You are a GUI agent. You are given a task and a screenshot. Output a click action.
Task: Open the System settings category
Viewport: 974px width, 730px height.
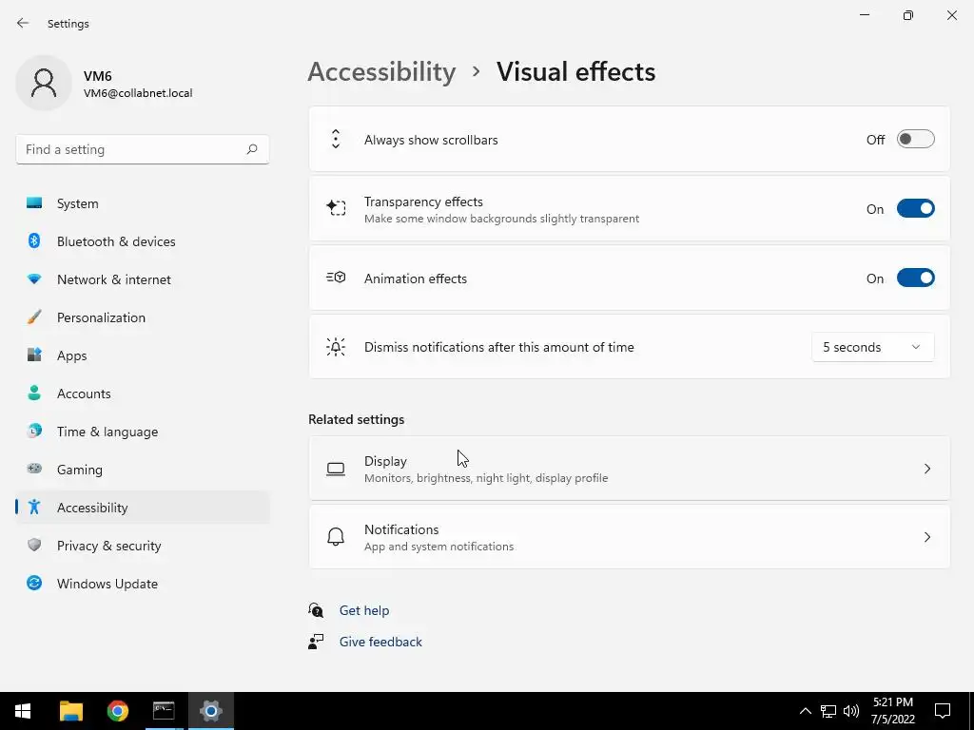[x=77, y=203]
